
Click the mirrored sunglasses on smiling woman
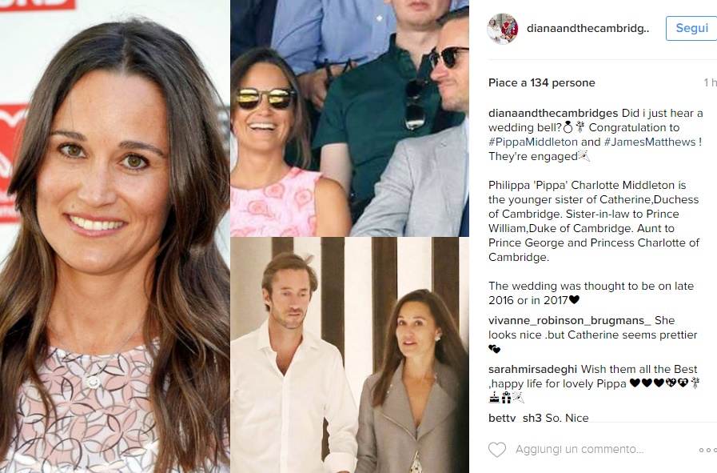pos(267,98)
